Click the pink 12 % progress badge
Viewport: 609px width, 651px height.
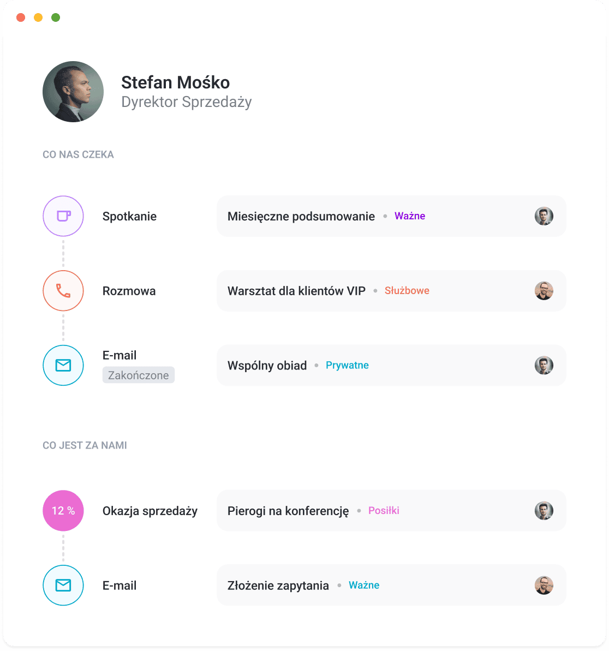63,510
